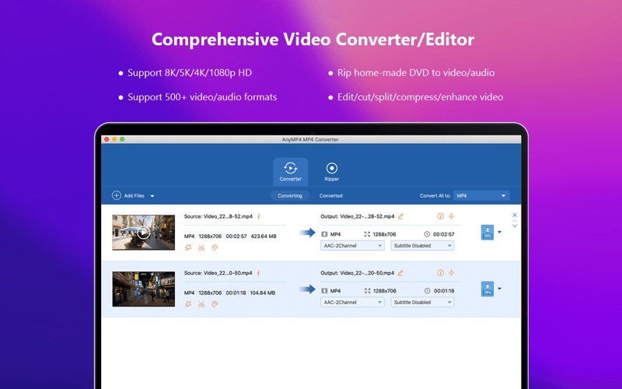622x389 pixels.
Task: Switch to the Converting tab
Action: (290, 196)
